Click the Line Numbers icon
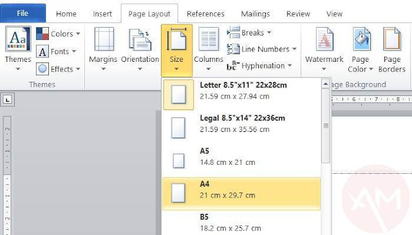Screen dimensions: 412x235 [x=233, y=49]
